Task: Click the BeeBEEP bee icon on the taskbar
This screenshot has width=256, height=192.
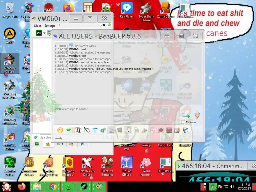Action: click(99, 186)
